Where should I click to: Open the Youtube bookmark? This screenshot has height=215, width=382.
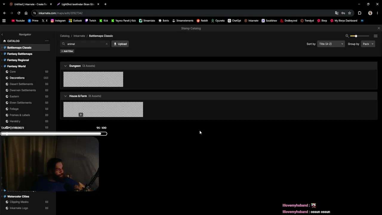tap(18, 21)
